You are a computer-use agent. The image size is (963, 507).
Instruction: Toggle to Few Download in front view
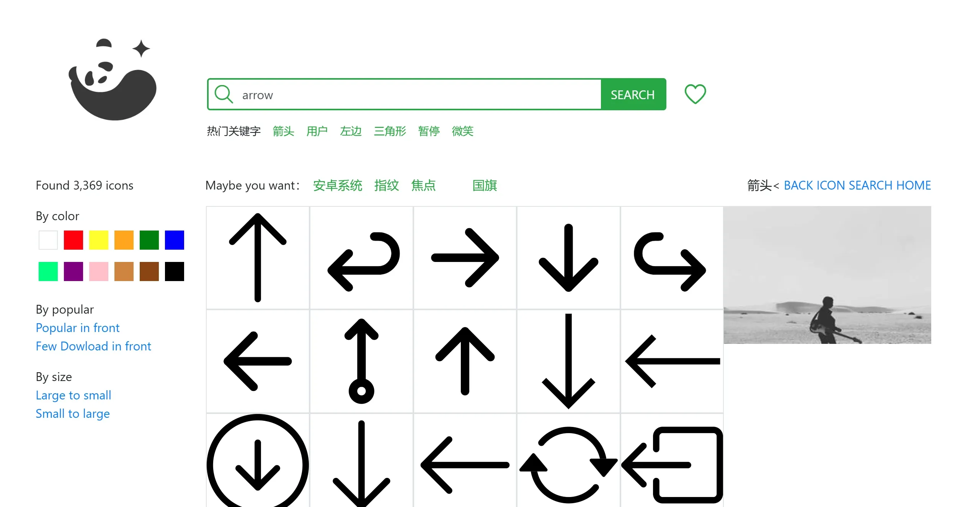click(94, 346)
